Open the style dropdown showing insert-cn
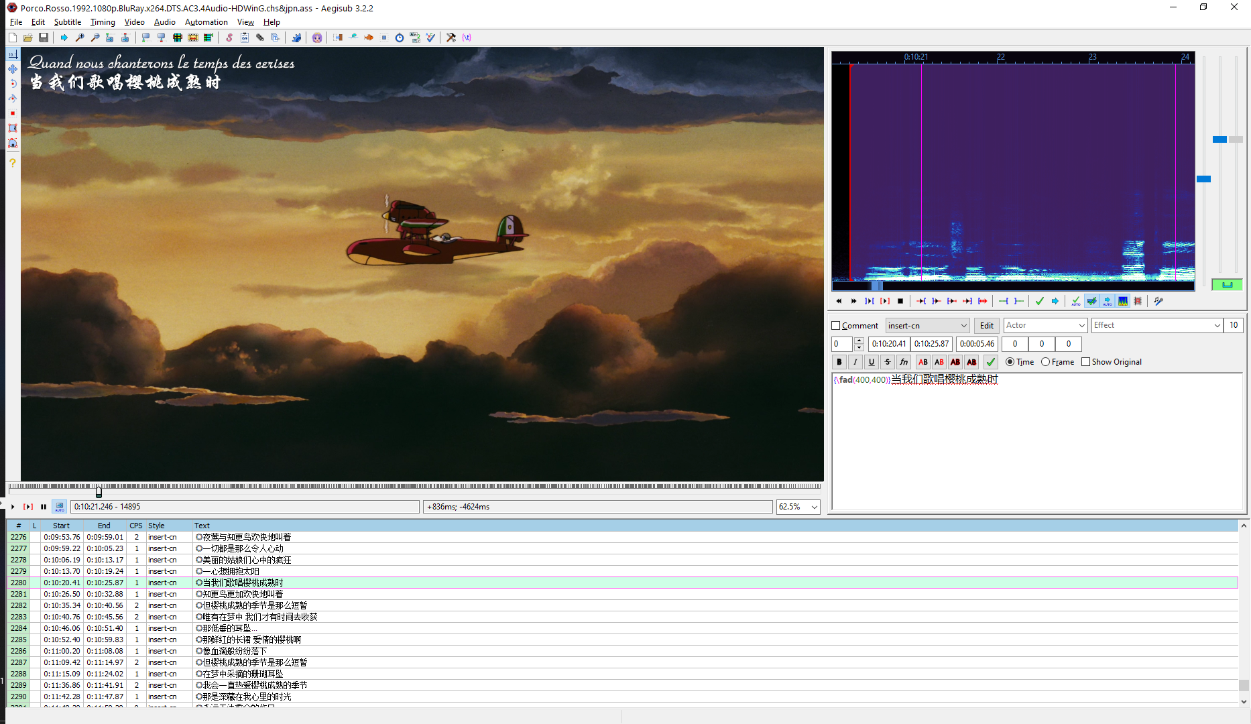1251x724 pixels. (x=928, y=326)
